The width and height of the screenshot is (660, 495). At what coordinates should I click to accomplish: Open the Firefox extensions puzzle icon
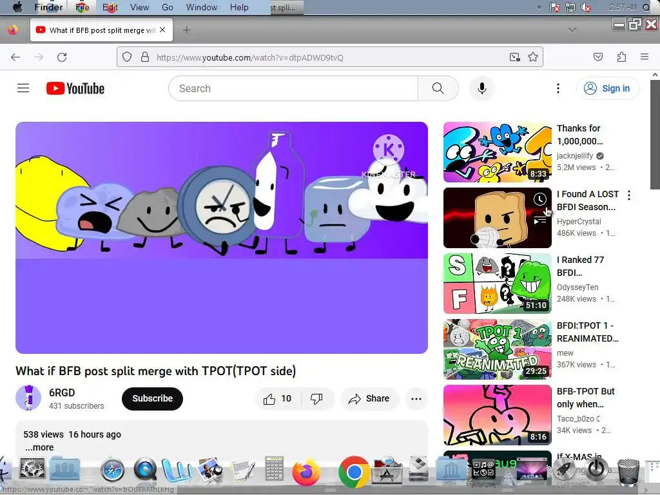tap(621, 57)
